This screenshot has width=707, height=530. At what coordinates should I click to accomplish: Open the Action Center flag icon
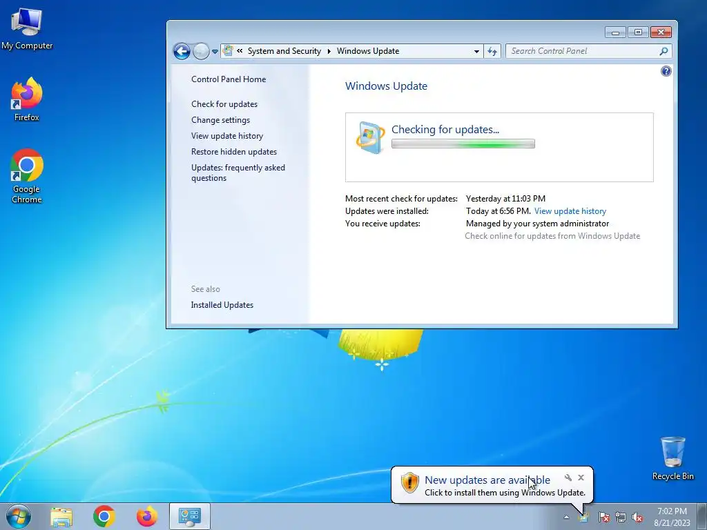tap(603, 518)
